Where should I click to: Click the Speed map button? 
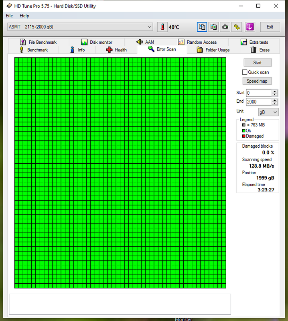(x=257, y=81)
